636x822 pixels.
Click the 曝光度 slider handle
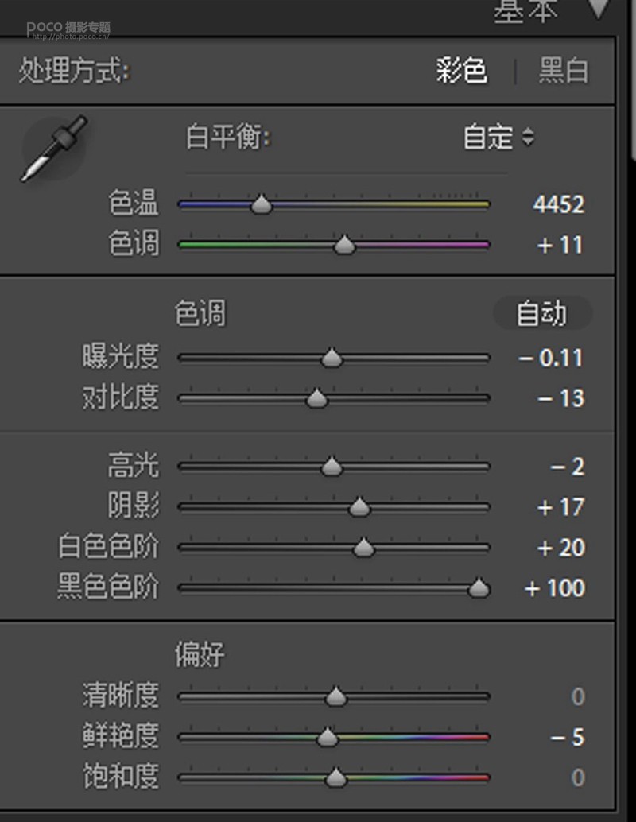[x=332, y=359]
